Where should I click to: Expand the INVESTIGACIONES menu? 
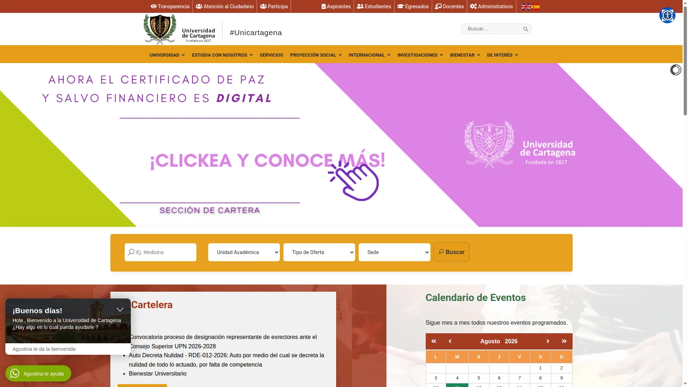(x=420, y=55)
